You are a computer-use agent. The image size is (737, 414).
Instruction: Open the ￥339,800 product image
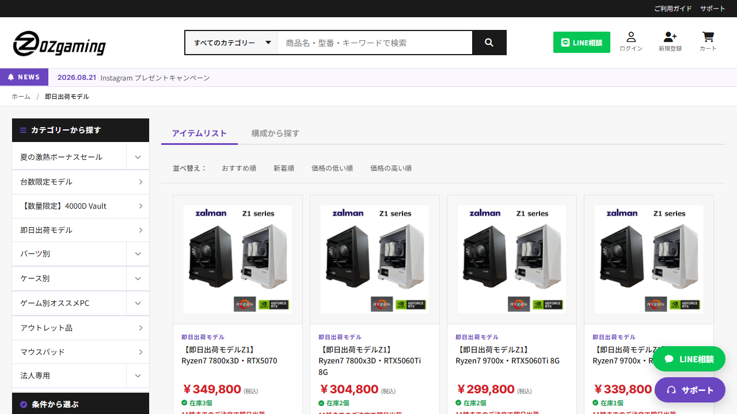coord(649,259)
